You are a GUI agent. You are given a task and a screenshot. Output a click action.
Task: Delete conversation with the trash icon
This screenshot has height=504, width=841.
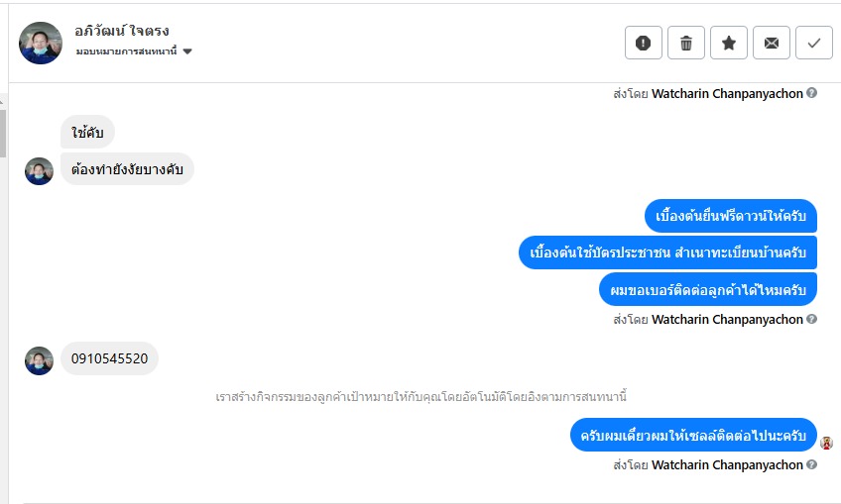pos(686,43)
